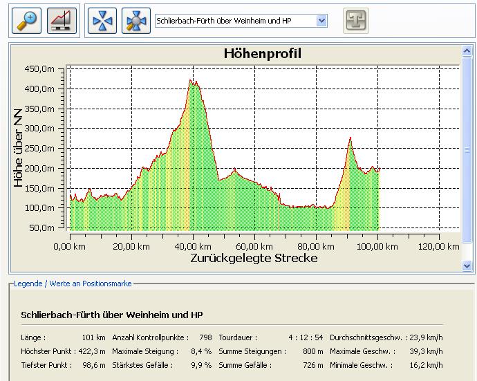Click the 'Zurückgelegte Strecke' axis label
The height and width of the screenshot is (381, 477).
click(x=254, y=258)
